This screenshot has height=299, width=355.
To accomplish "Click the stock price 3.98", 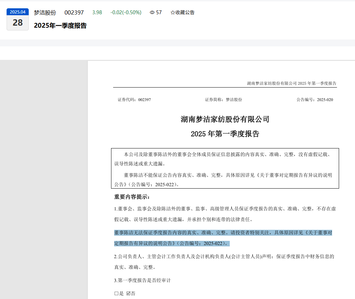I will point(97,12).
